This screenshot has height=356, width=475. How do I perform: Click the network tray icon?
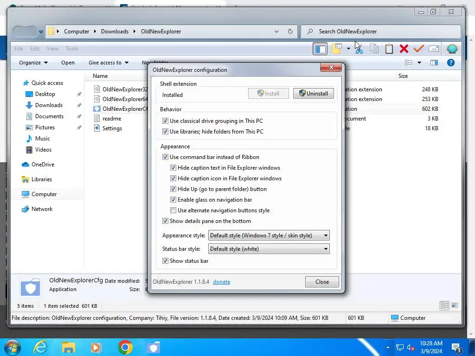pyautogui.click(x=399, y=348)
